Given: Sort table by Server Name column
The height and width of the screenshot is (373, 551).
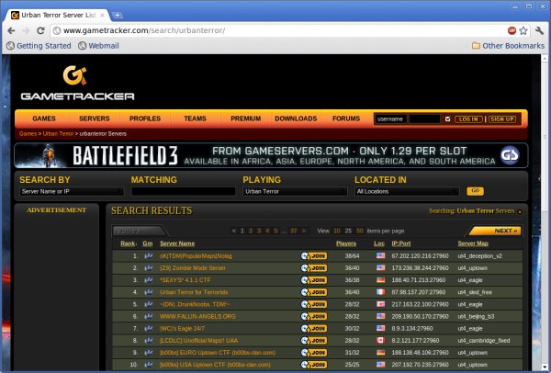Looking at the screenshot, I should point(177,243).
